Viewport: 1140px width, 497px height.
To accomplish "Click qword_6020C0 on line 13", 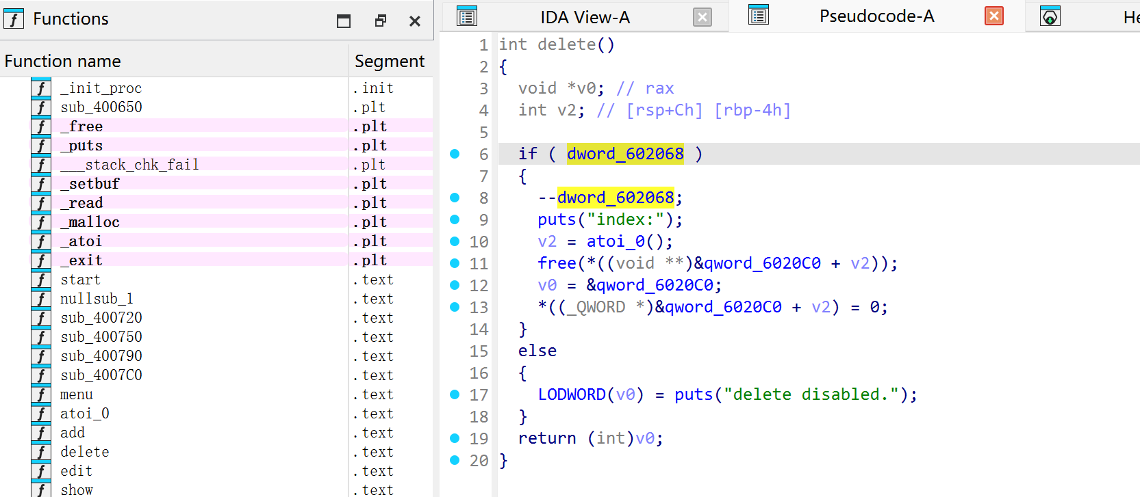I will [x=723, y=307].
